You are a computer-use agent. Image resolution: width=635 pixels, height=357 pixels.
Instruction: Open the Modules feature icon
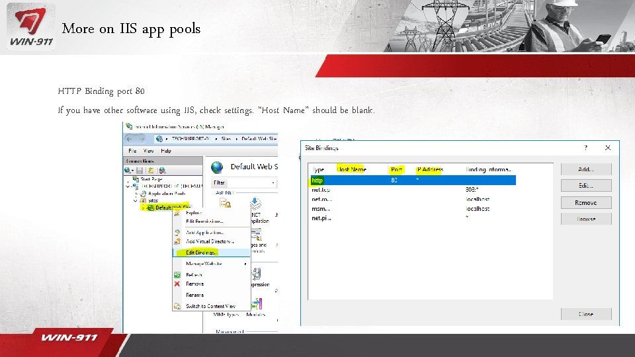[257, 304]
